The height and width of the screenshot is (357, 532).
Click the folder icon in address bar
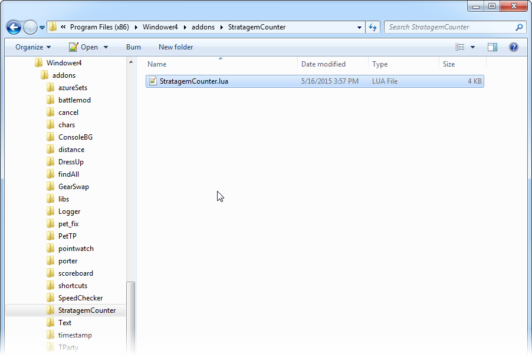coord(52,27)
